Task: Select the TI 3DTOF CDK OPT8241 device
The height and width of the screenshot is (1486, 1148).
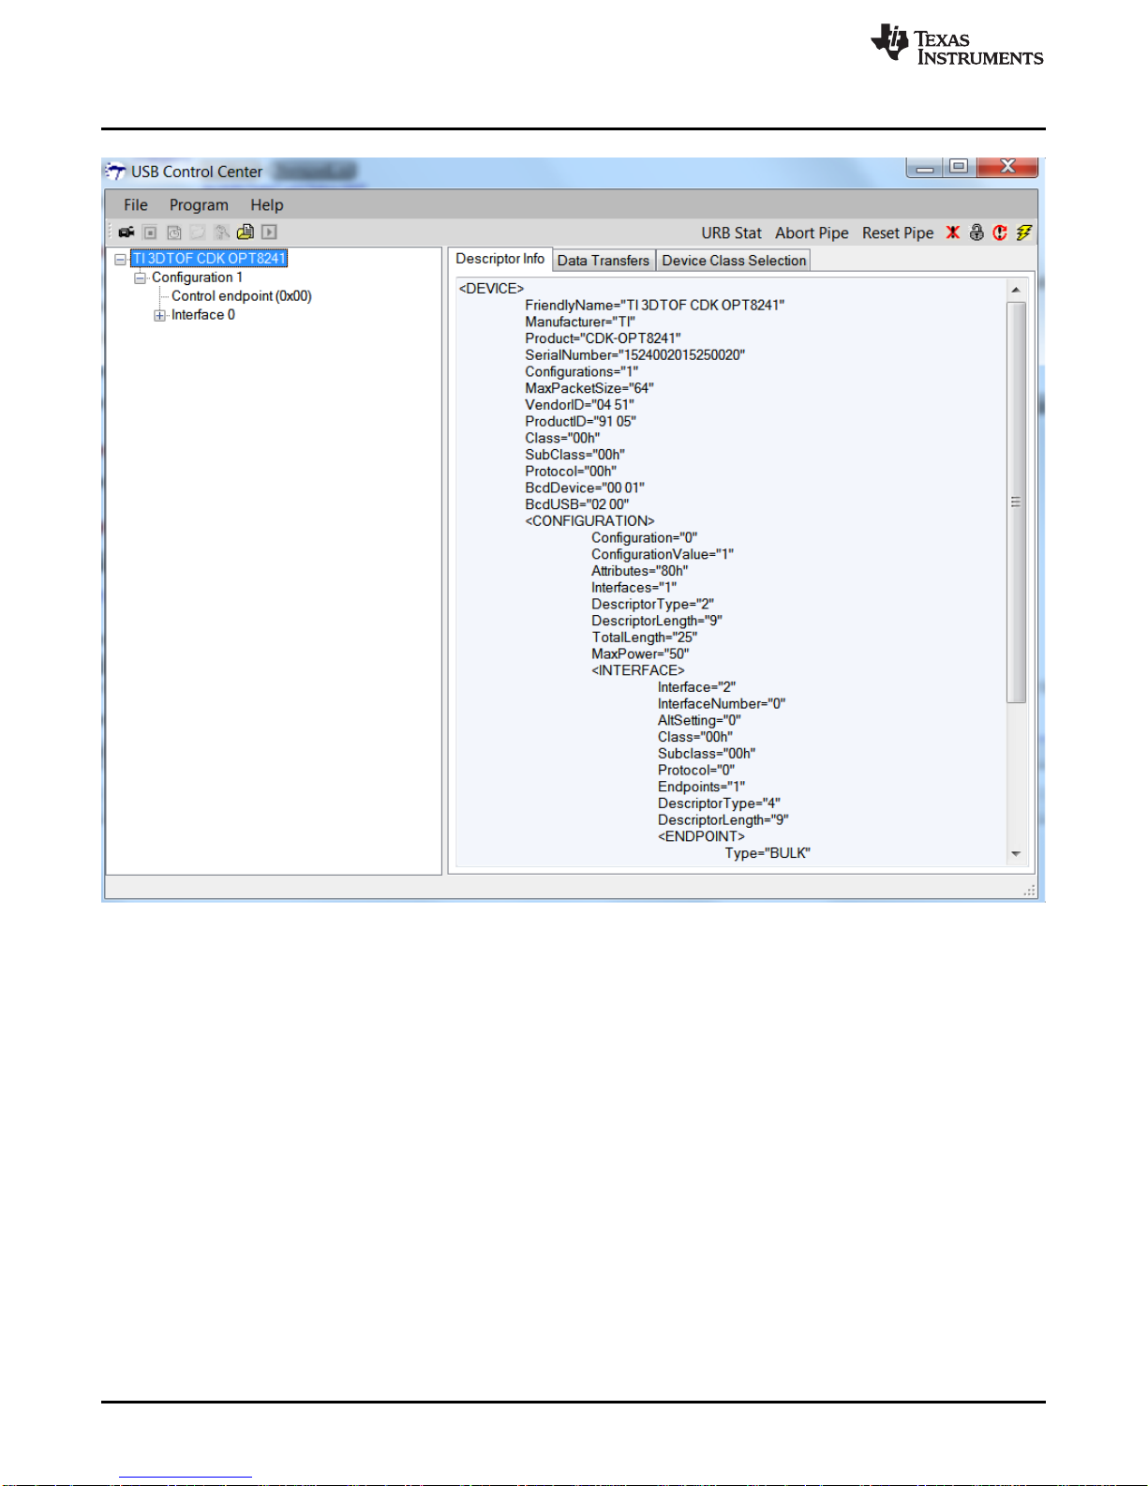Action: (209, 259)
